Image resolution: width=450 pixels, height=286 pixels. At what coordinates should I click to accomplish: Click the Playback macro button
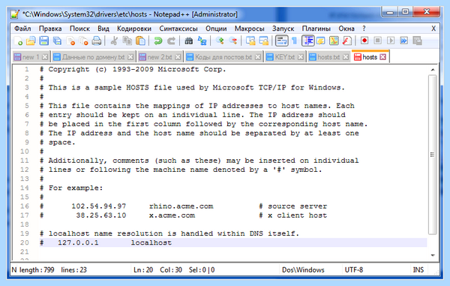(391, 41)
